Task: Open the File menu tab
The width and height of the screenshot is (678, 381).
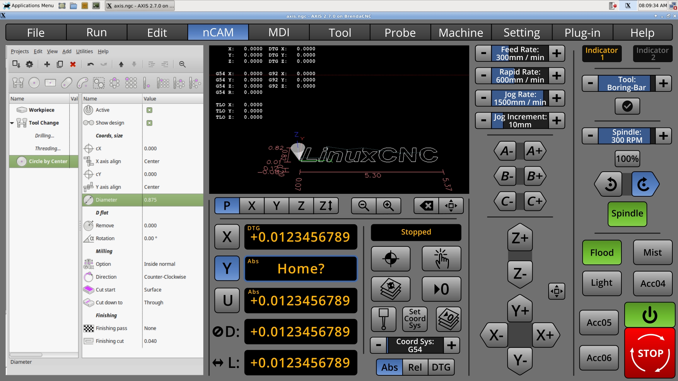Action: 36,32
